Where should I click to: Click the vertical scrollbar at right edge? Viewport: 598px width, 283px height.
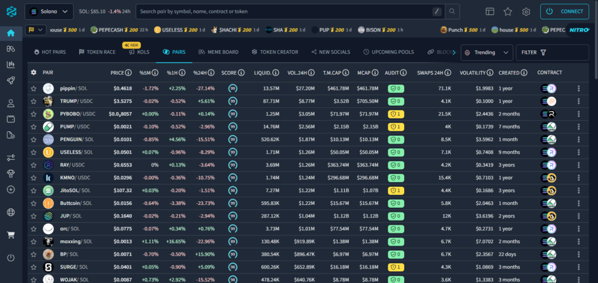coord(596,40)
